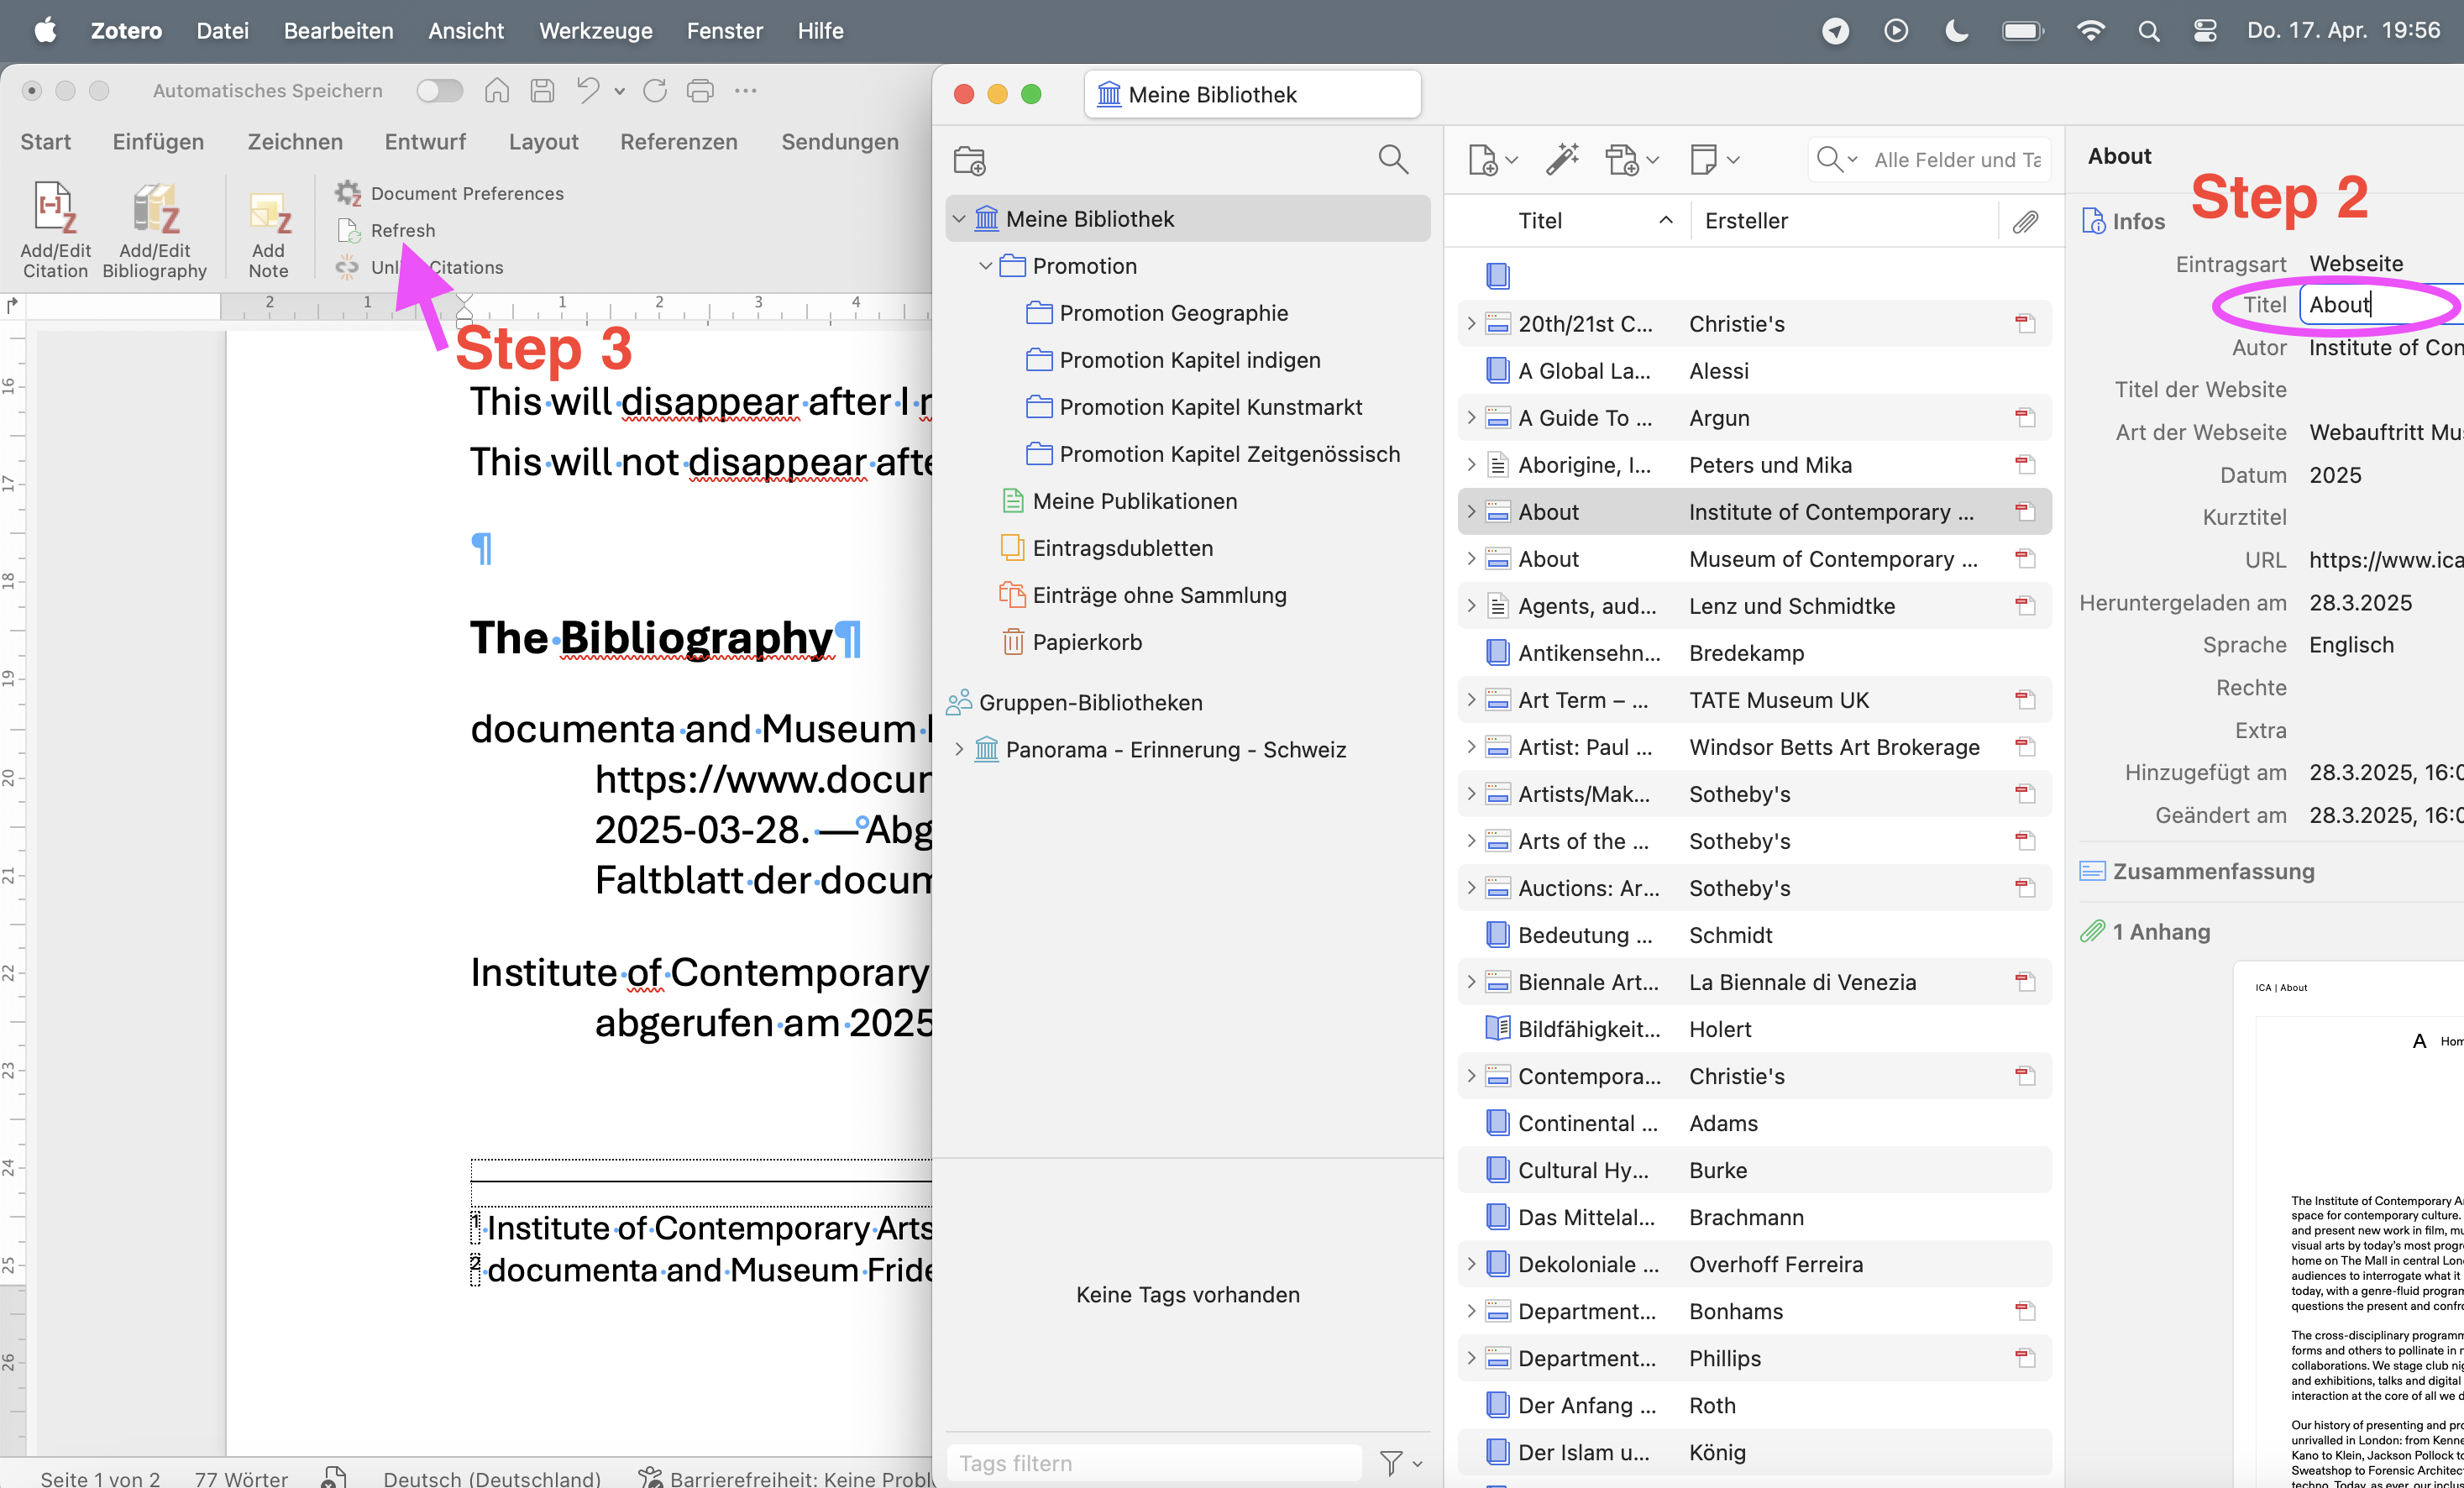The height and width of the screenshot is (1488, 2464).
Task: Click the new note toolbar icon
Action: (1704, 159)
